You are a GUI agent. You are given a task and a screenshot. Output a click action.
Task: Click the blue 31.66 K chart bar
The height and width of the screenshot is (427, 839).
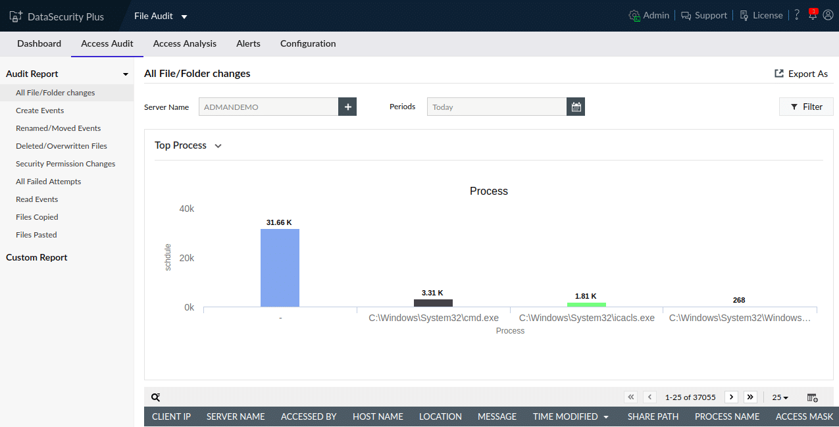click(x=280, y=268)
